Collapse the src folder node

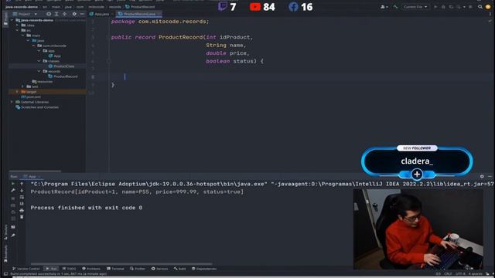[x=17, y=30]
